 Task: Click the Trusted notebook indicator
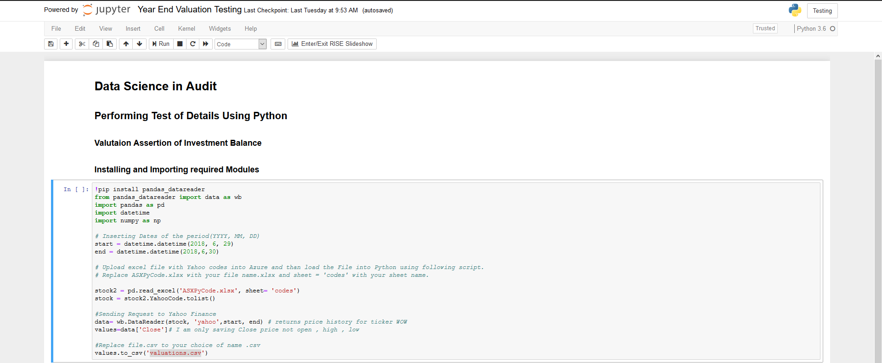pos(765,28)
